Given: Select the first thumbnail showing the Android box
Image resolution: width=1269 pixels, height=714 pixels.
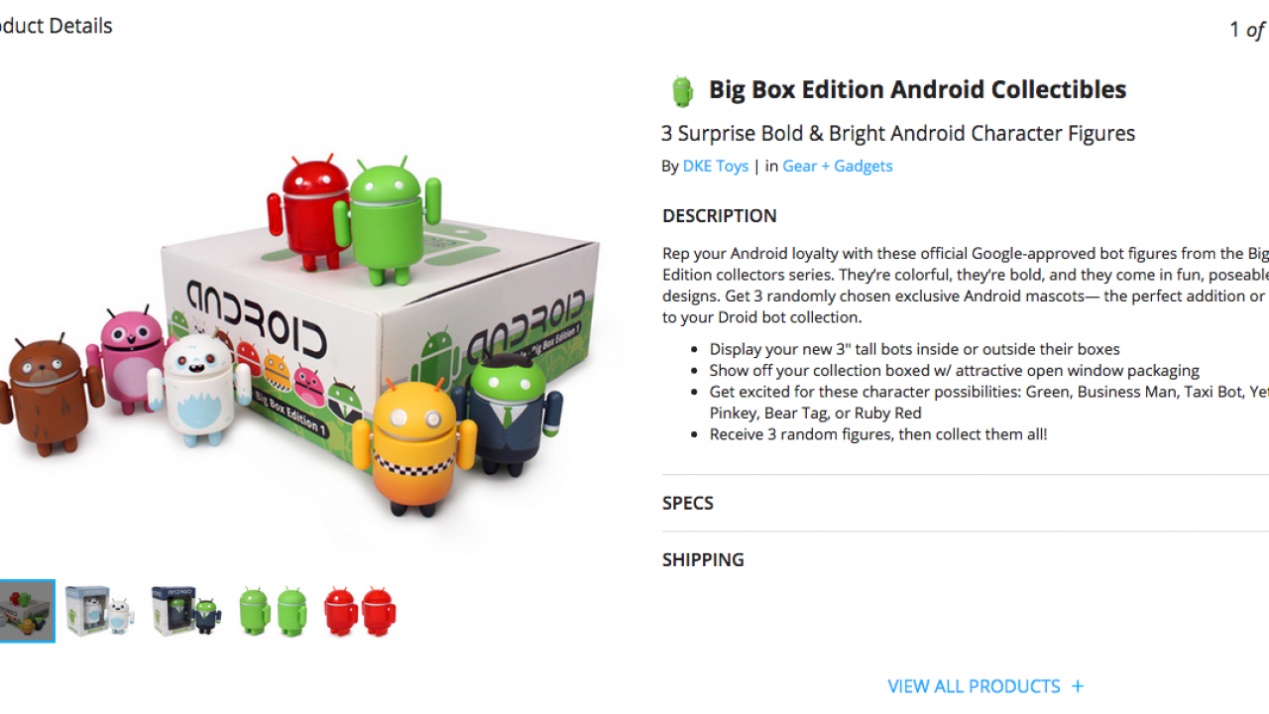Looking at the screenshot, I should tap(27, 611).
